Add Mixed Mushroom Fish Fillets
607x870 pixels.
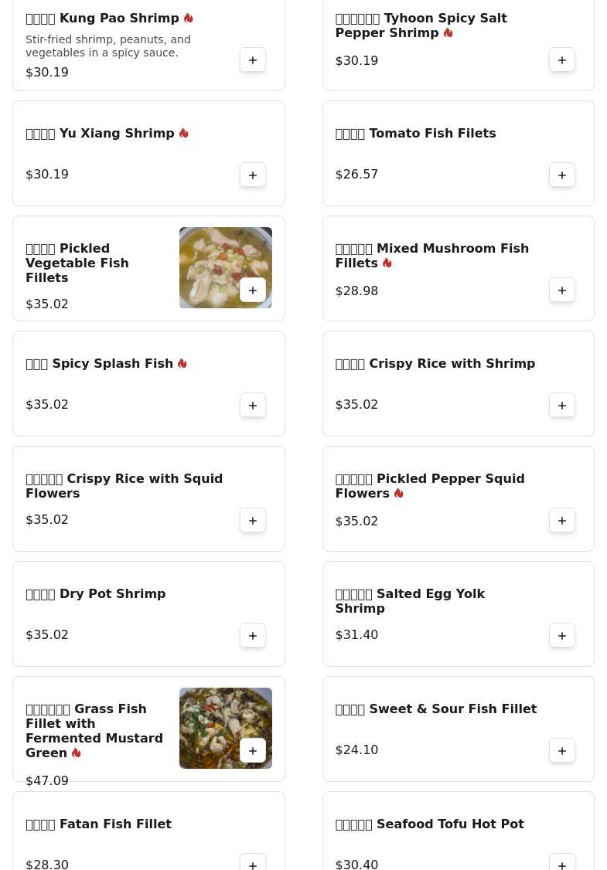coord(562,291)
